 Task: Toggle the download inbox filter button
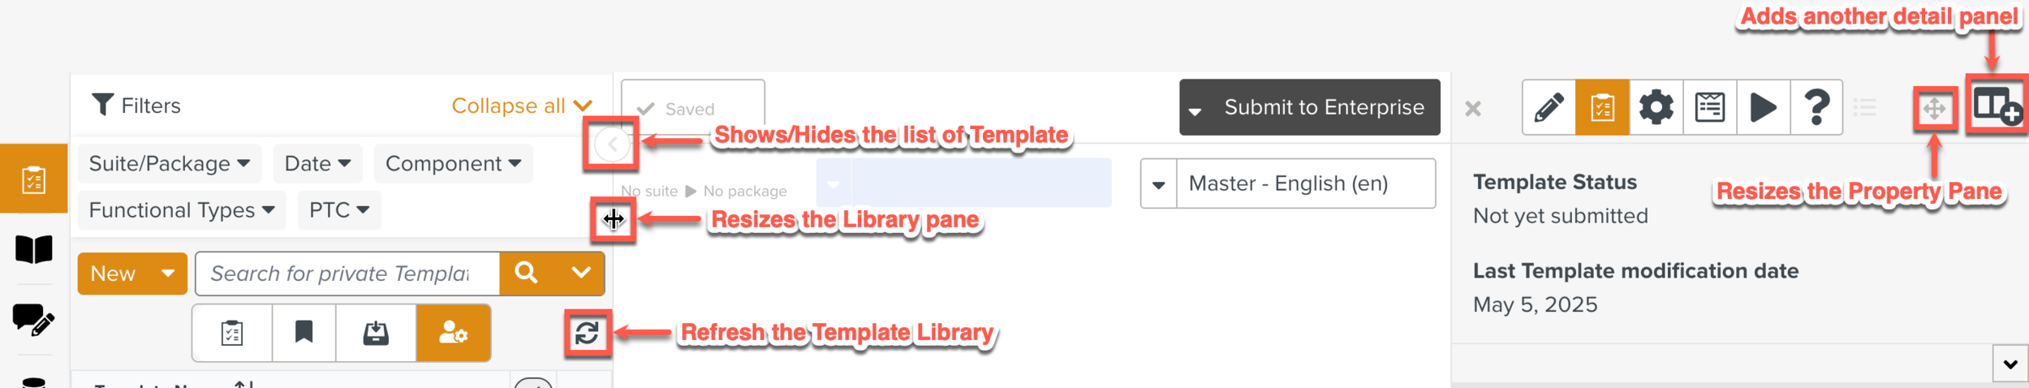pyautogui.click(x=376, y=333)
